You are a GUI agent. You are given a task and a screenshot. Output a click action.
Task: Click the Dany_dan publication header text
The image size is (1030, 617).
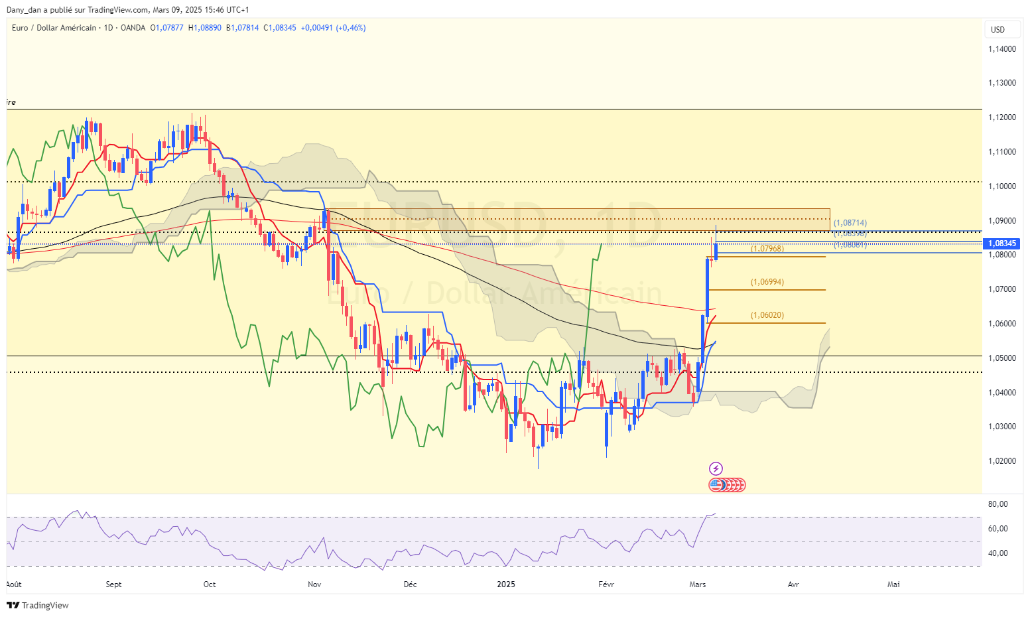[x=128, y=10]
